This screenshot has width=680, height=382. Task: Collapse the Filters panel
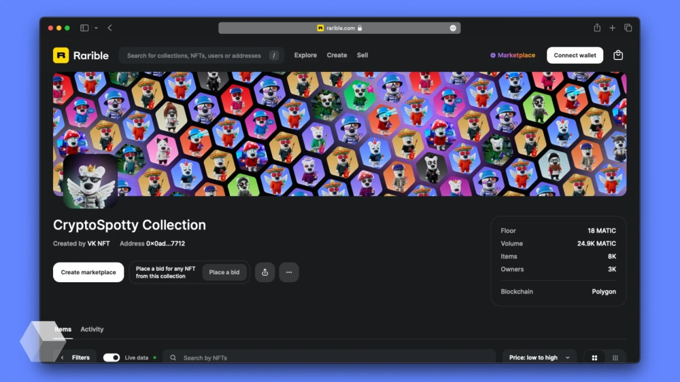click(75, 358)
